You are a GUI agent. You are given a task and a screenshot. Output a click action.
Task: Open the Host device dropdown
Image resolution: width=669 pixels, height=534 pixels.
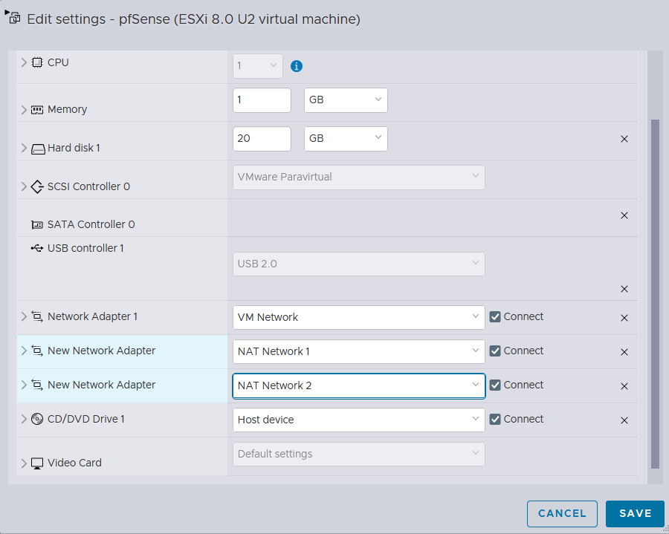[359, 420]
